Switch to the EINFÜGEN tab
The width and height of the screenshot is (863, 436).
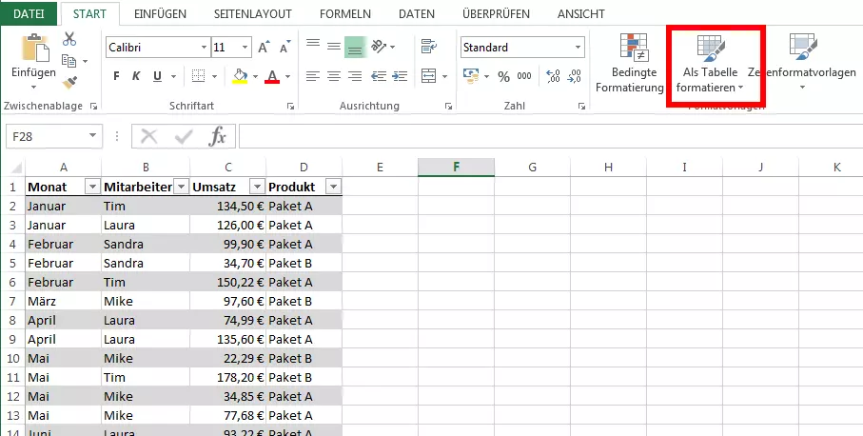160,13
